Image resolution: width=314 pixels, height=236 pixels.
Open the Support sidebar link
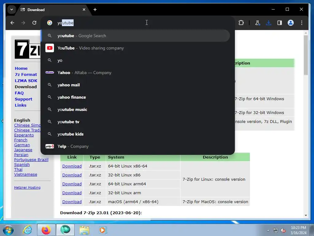pos(23,99)
